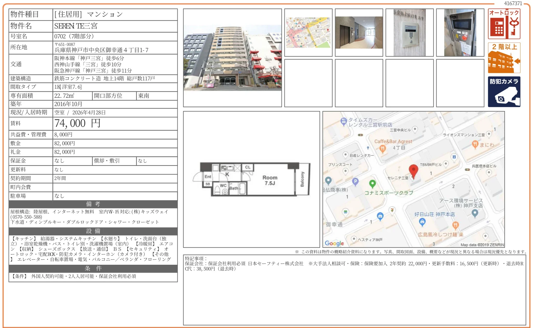Open the entrance hallway photo thumbnail
This screenshot has width=534, height=328.
359,33
